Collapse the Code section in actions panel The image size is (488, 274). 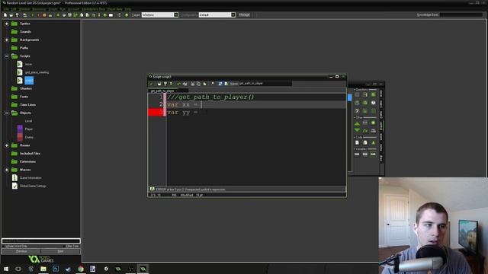point(355,137)
